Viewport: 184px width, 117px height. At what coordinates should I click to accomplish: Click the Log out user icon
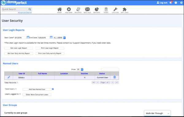point(158,2)
